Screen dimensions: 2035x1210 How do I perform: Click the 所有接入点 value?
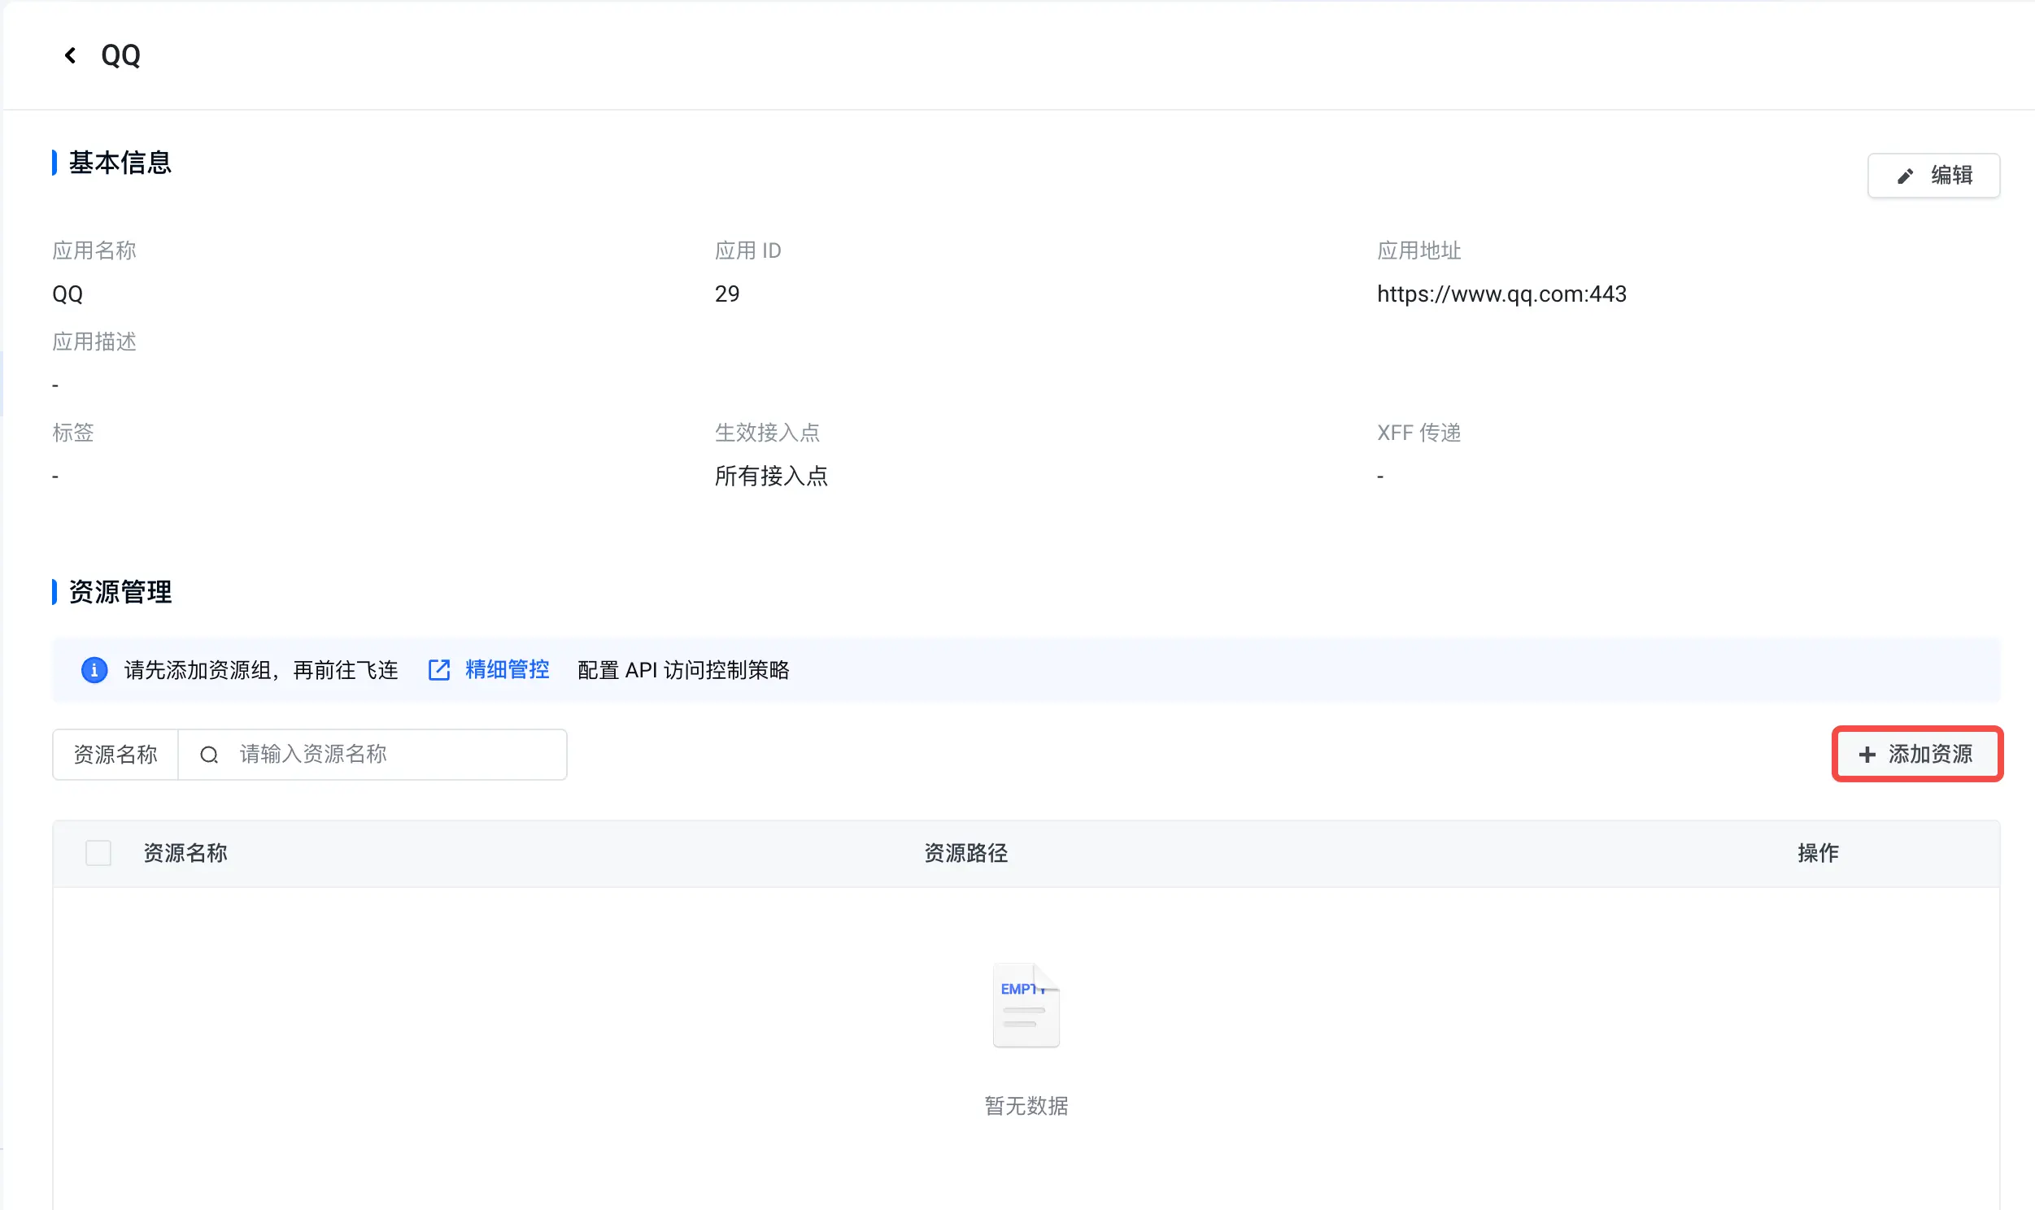(770, 477)
